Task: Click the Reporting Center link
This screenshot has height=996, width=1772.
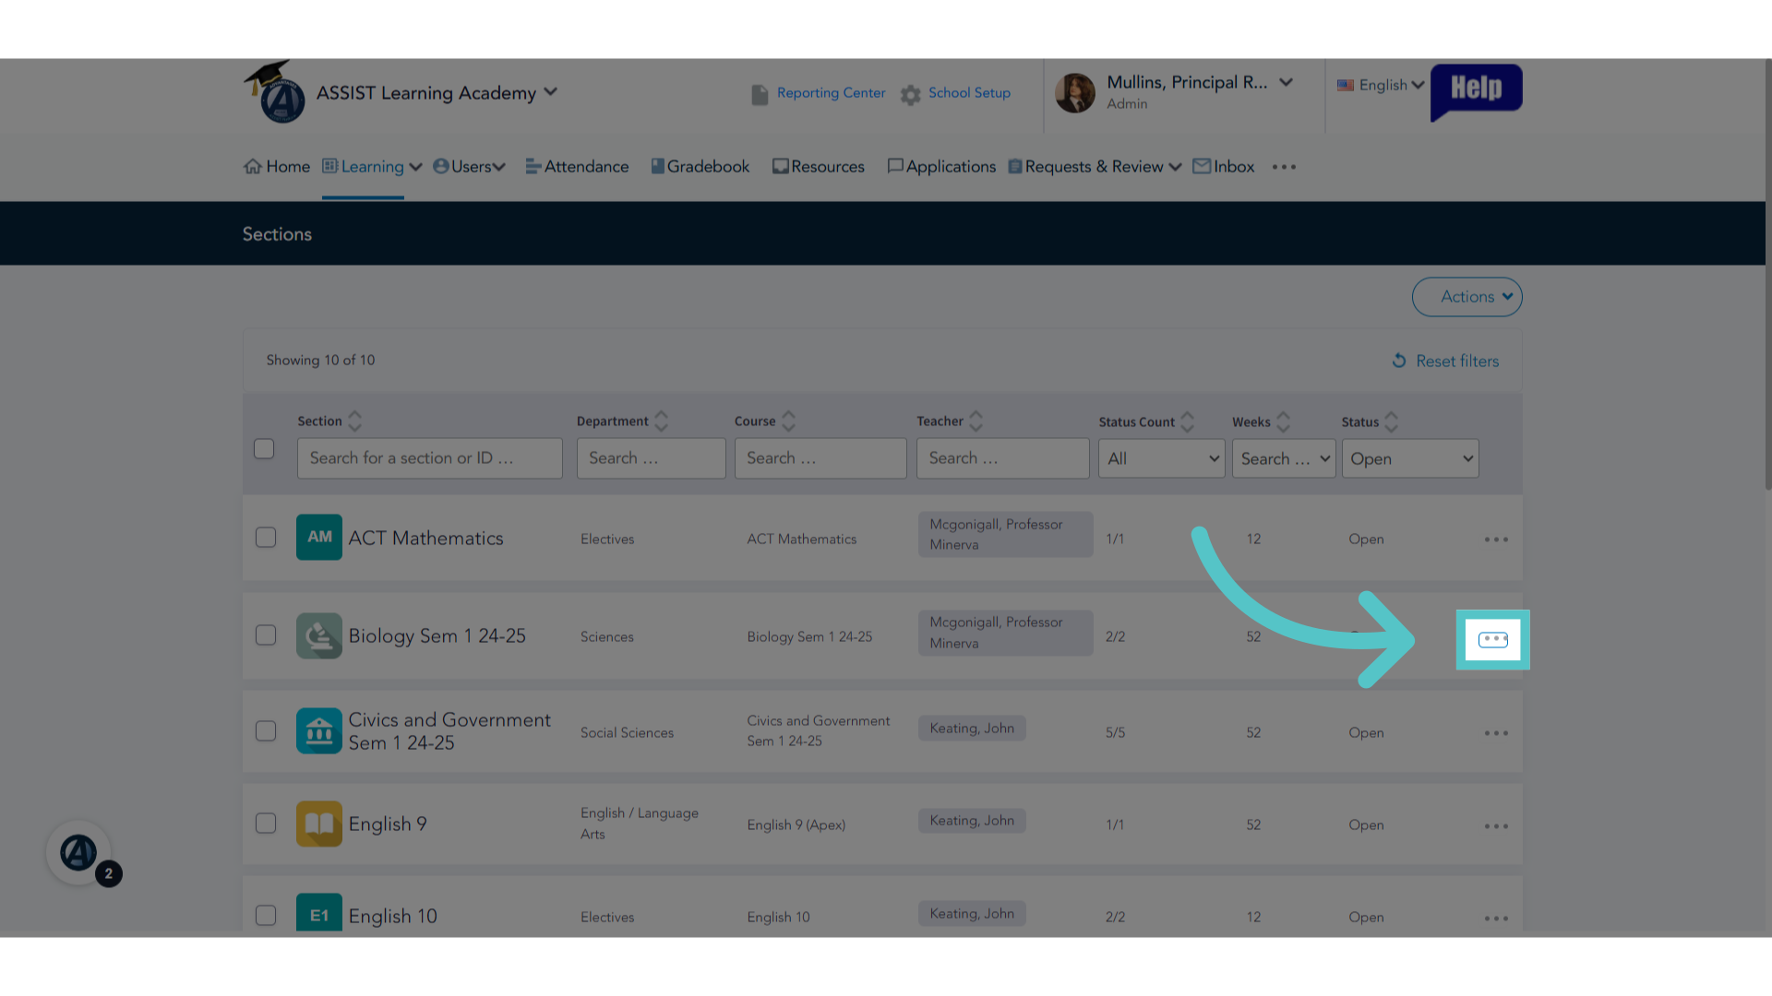Action: tap(831, 93)
